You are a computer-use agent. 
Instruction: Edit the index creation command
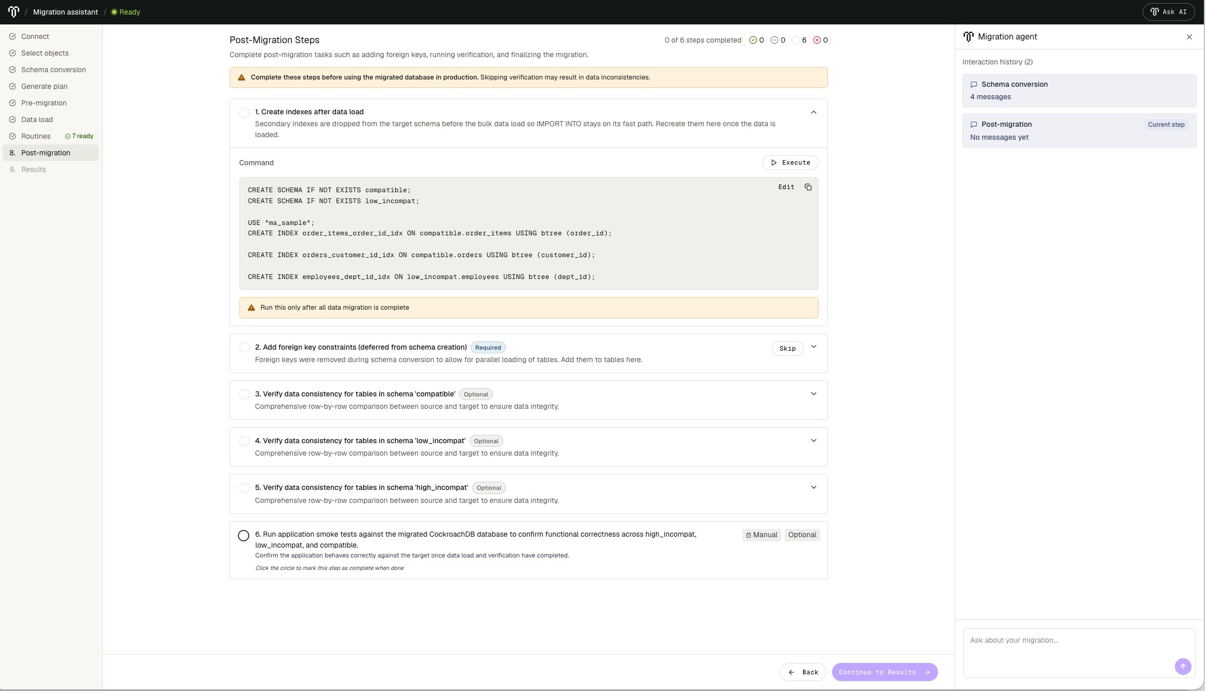[786, 187]
